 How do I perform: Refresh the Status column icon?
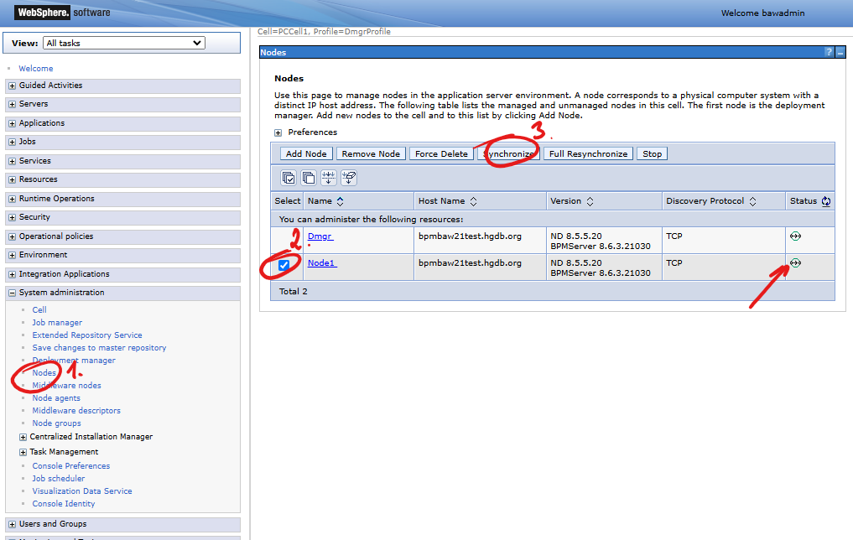pos(826,201)
